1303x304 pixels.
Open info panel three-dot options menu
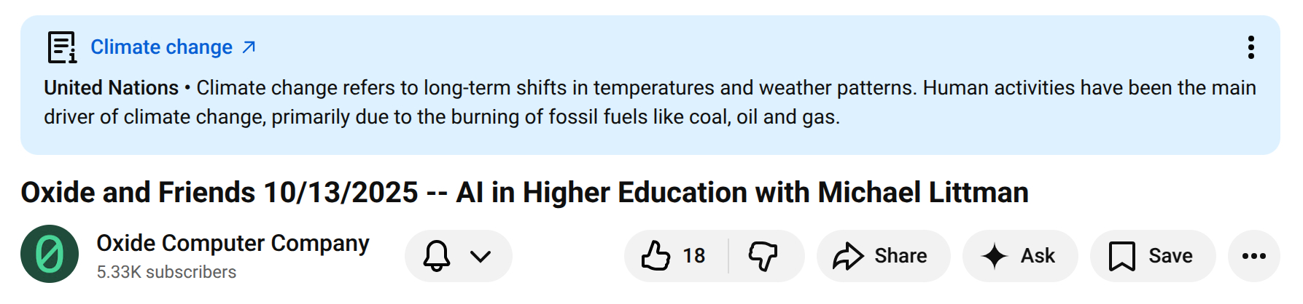coord(1251,47)
